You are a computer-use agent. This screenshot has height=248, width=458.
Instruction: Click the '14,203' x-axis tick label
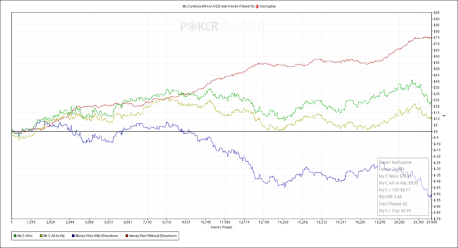pos(283,222)
